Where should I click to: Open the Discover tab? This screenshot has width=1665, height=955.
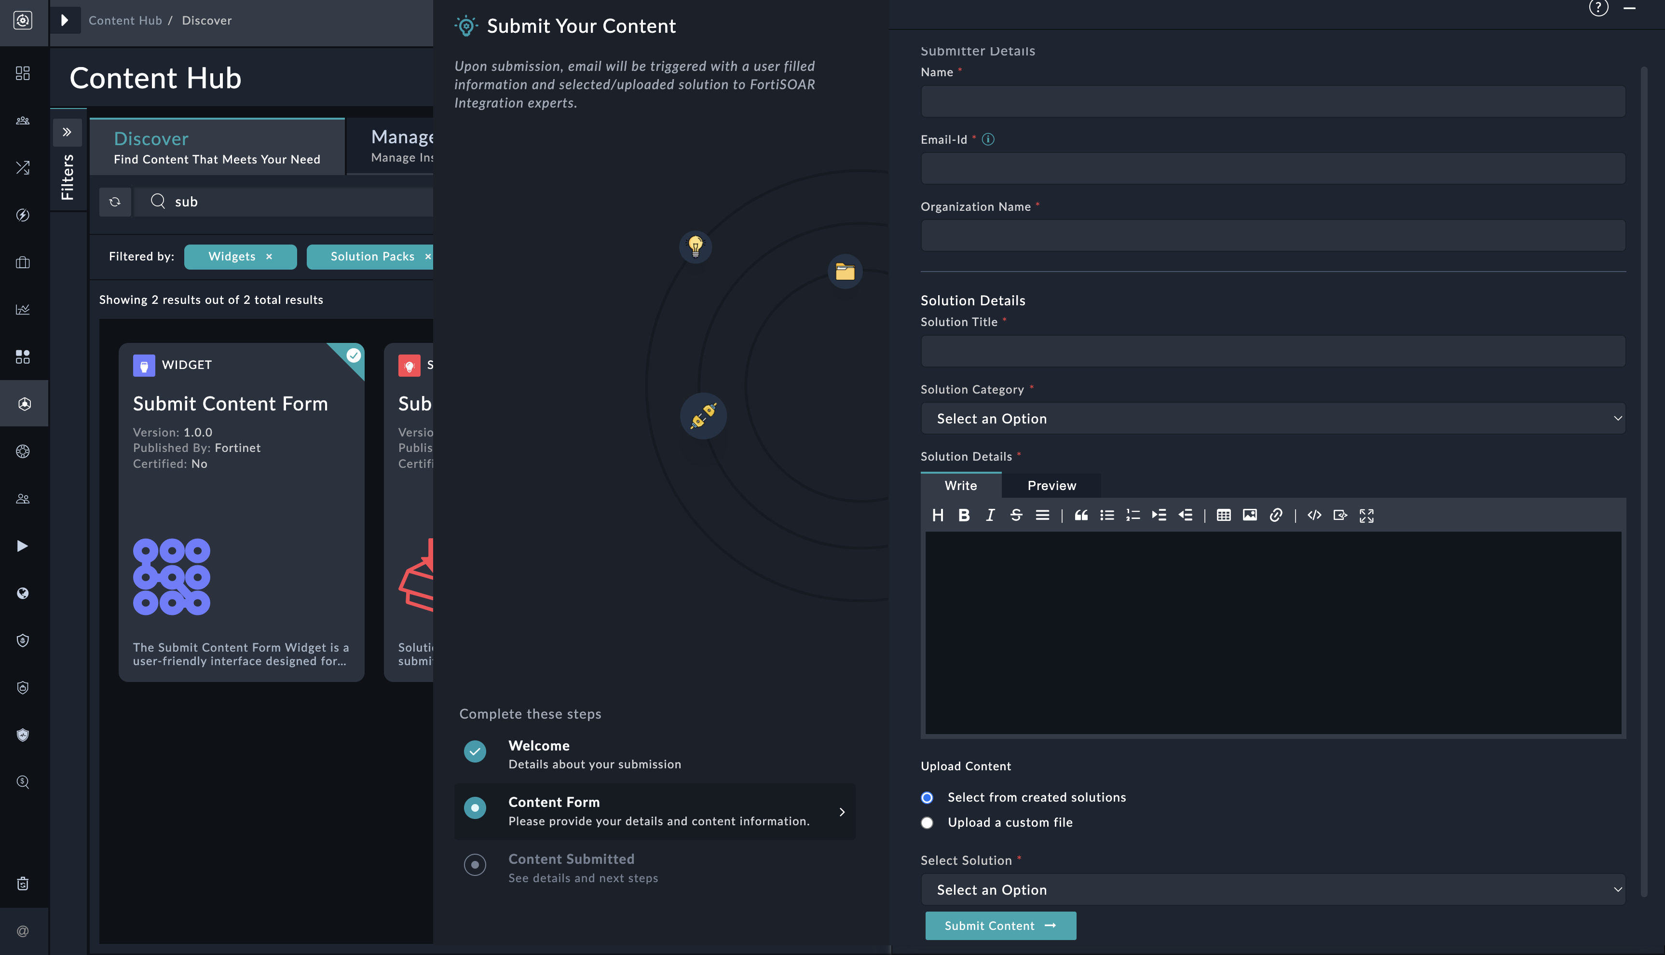tap(217, 148)
